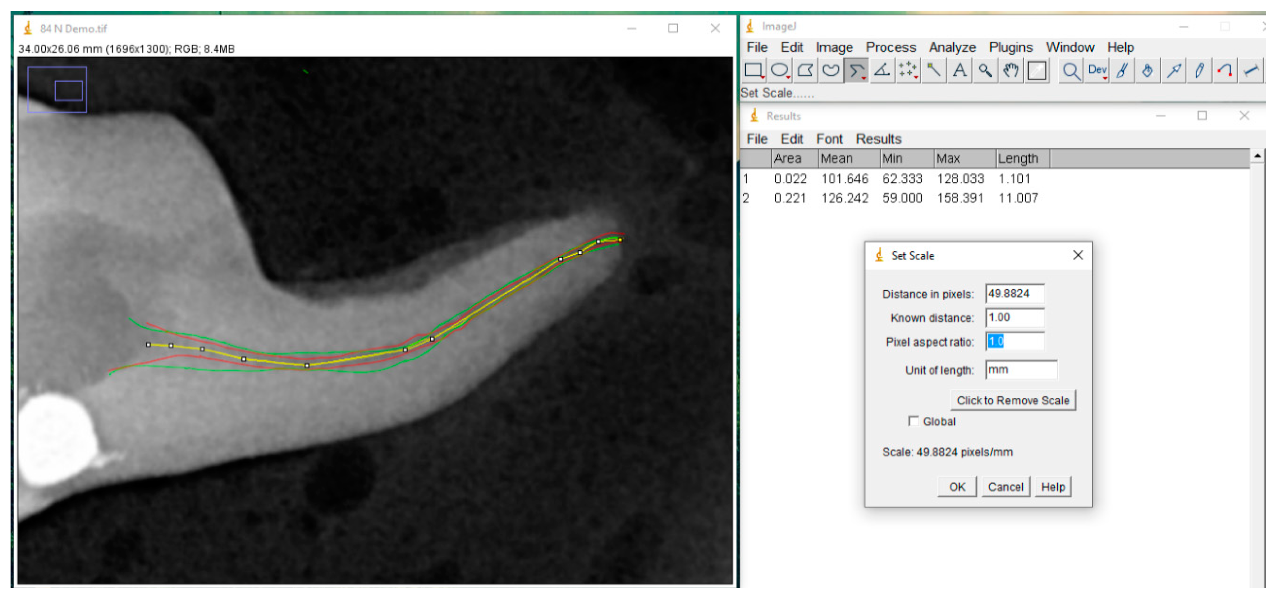Activate the Angle tool
Image resolution: width=1276 pixels, height=602 pixels.
(x=882, y=70)
